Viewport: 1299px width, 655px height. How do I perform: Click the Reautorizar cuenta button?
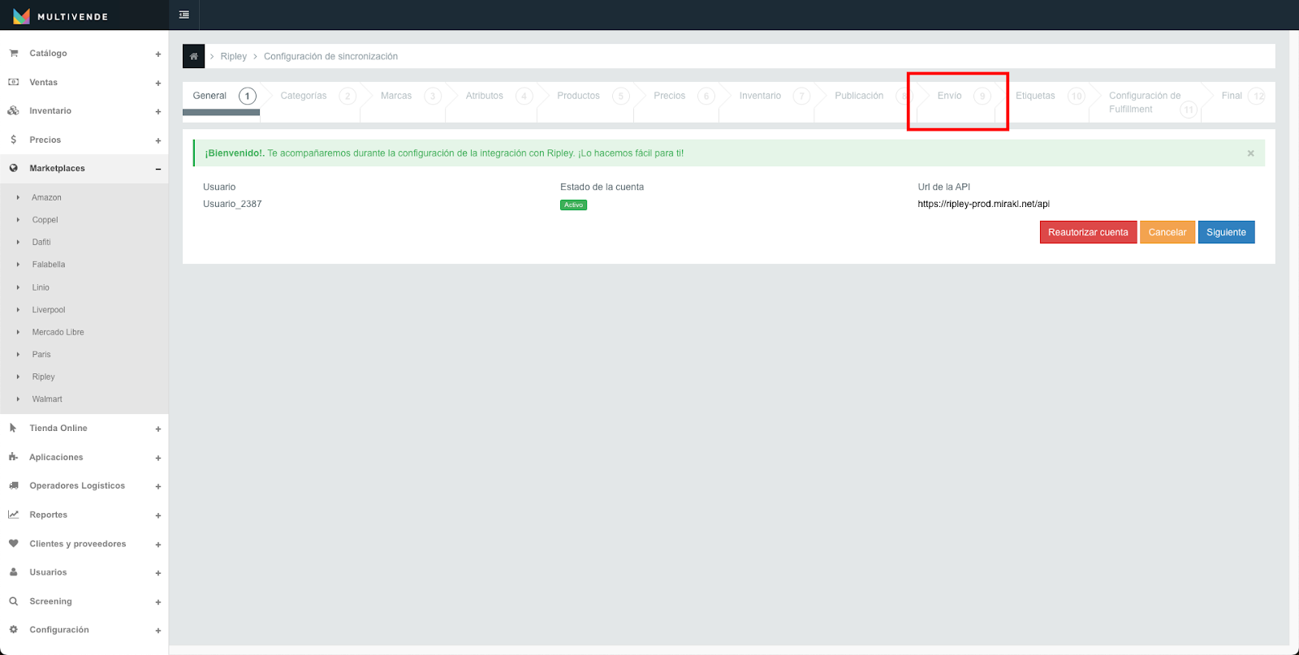point(1088,232)
